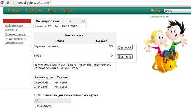Open Редактировать фотографию sidebar link

16,40
